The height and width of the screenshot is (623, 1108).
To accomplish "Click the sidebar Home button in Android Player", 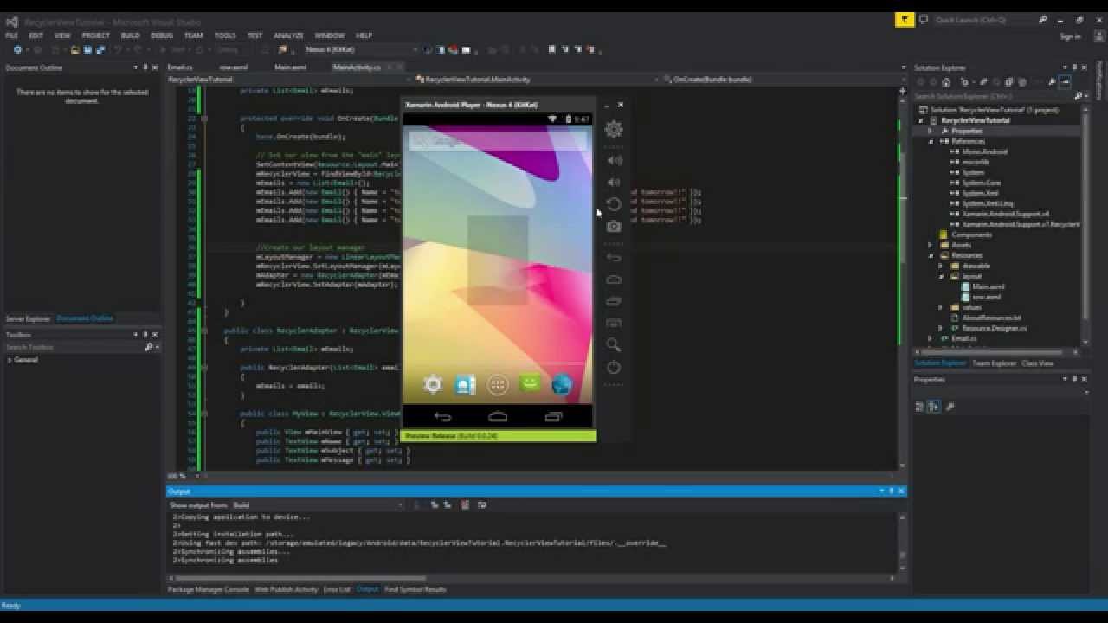I will (x=614, y=279).
